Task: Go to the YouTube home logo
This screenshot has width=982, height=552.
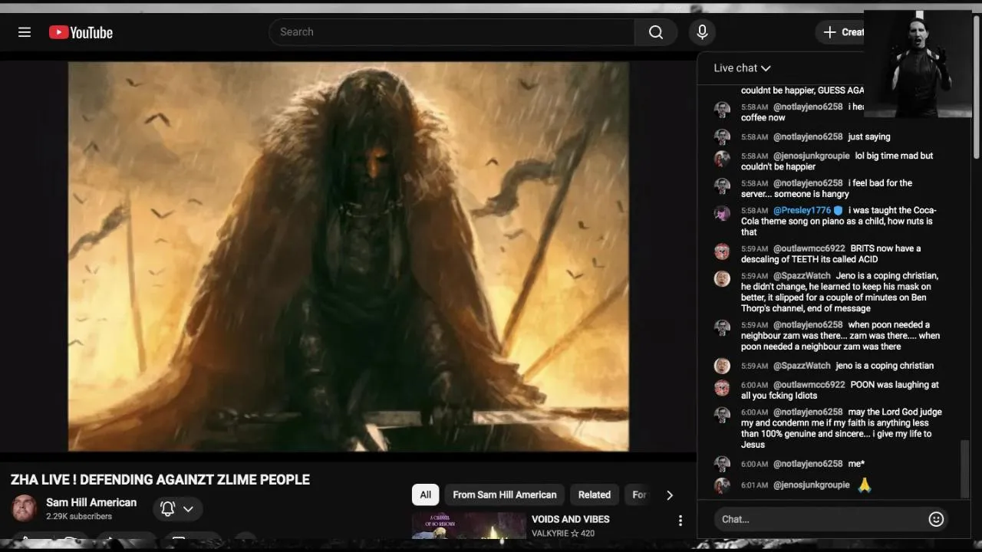Action: point(81,32)
